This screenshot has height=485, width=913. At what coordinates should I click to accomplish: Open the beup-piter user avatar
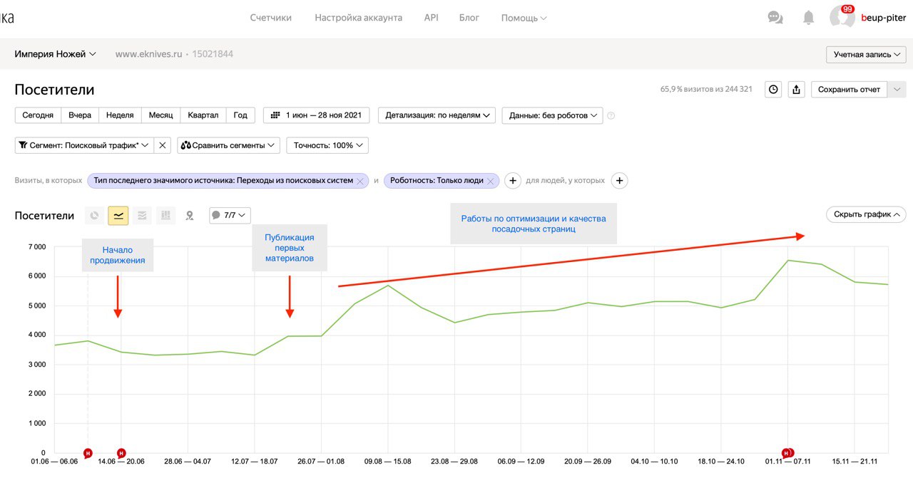point(842,18)
